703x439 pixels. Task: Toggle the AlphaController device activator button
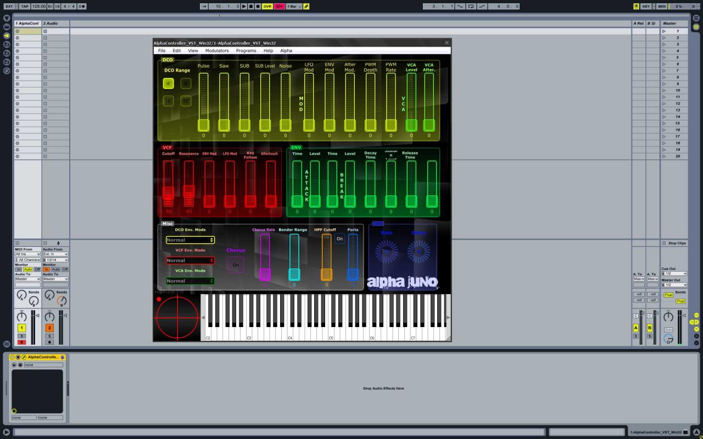point(13,357)
